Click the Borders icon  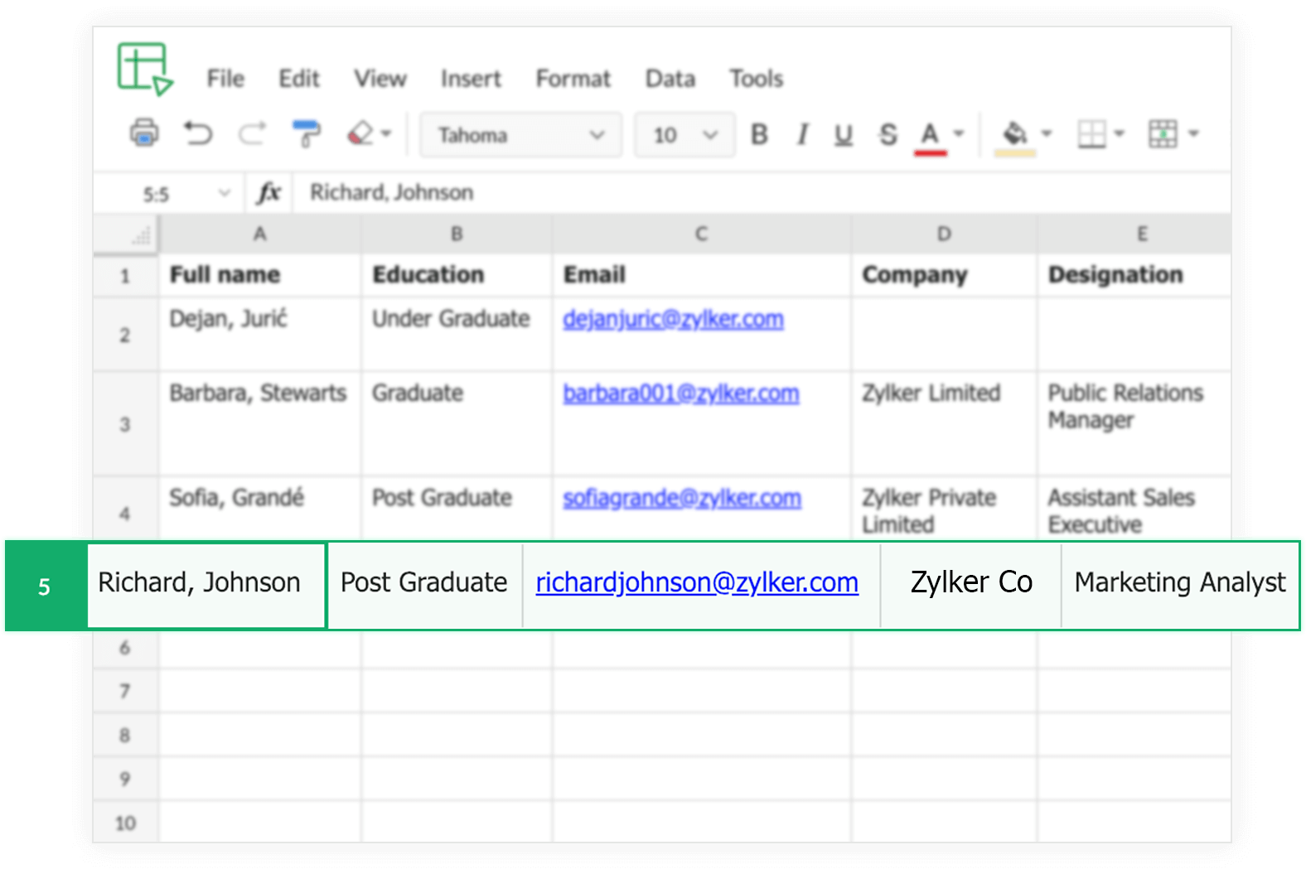click(1091, 133)
